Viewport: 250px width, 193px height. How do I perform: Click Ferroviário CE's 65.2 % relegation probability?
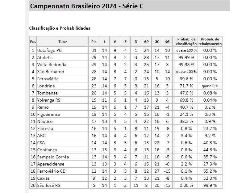click(x=210, y=171)
